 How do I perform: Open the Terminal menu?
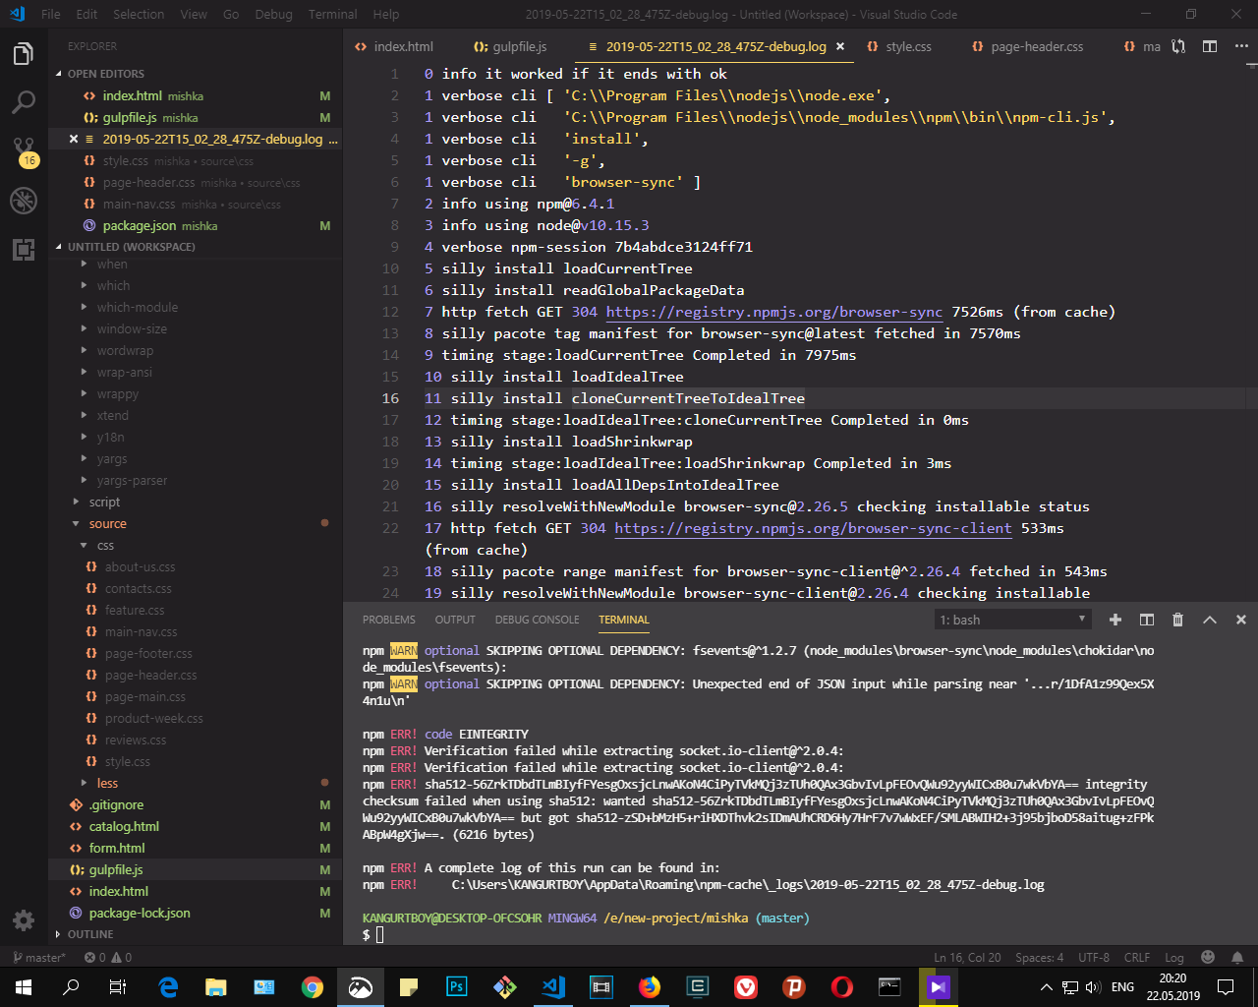click(333, 15)
